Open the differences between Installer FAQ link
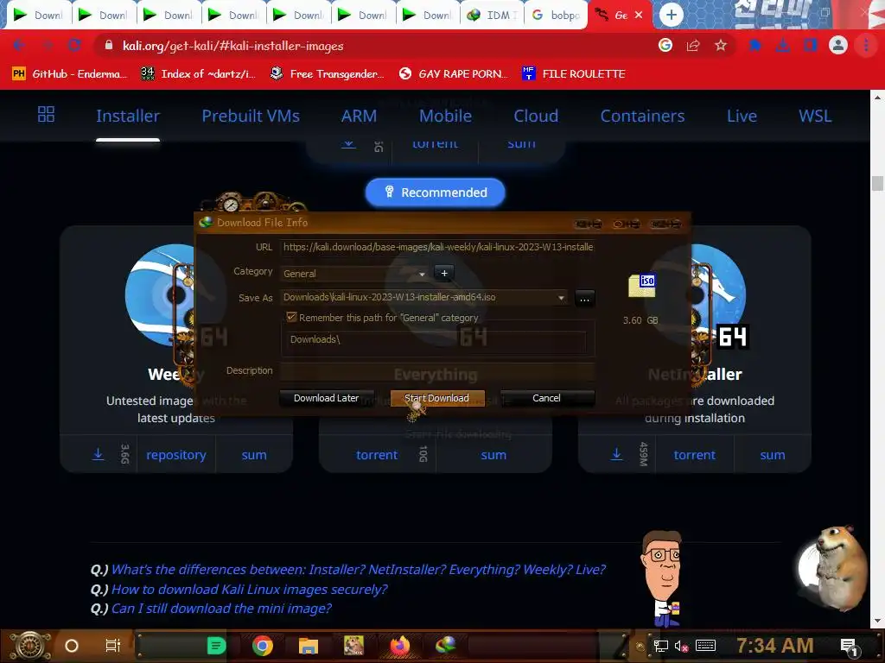This screenshot has height=663, width=885. click(359, 570)
